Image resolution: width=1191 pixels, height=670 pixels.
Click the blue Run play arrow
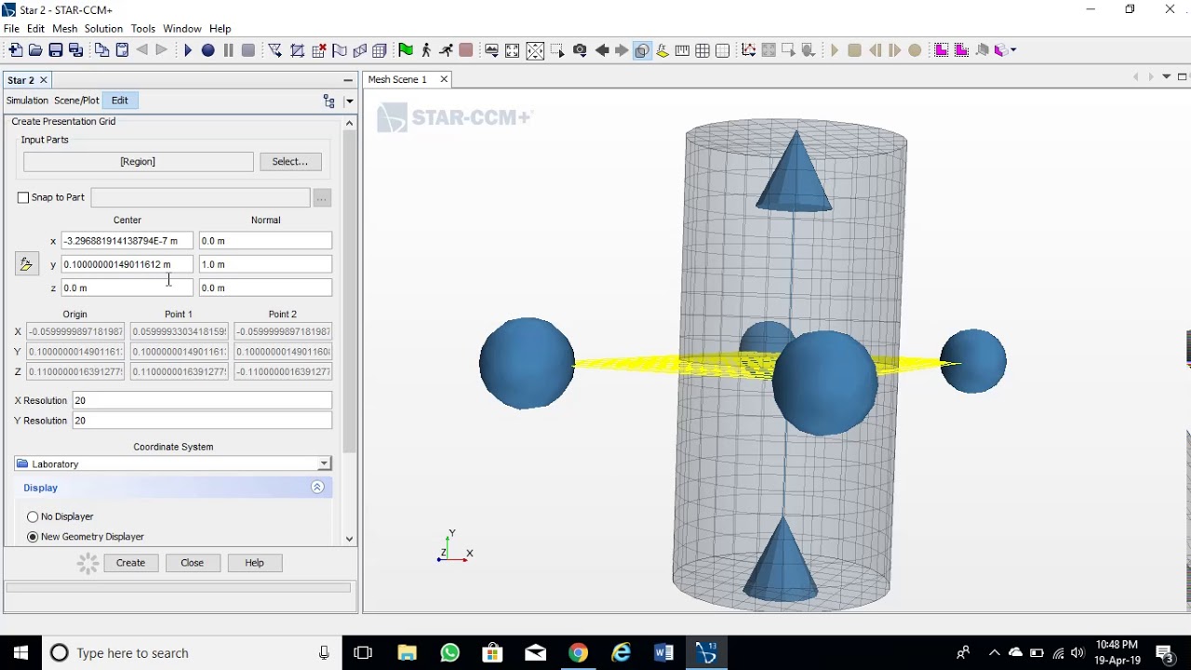(x=188, y=50)
